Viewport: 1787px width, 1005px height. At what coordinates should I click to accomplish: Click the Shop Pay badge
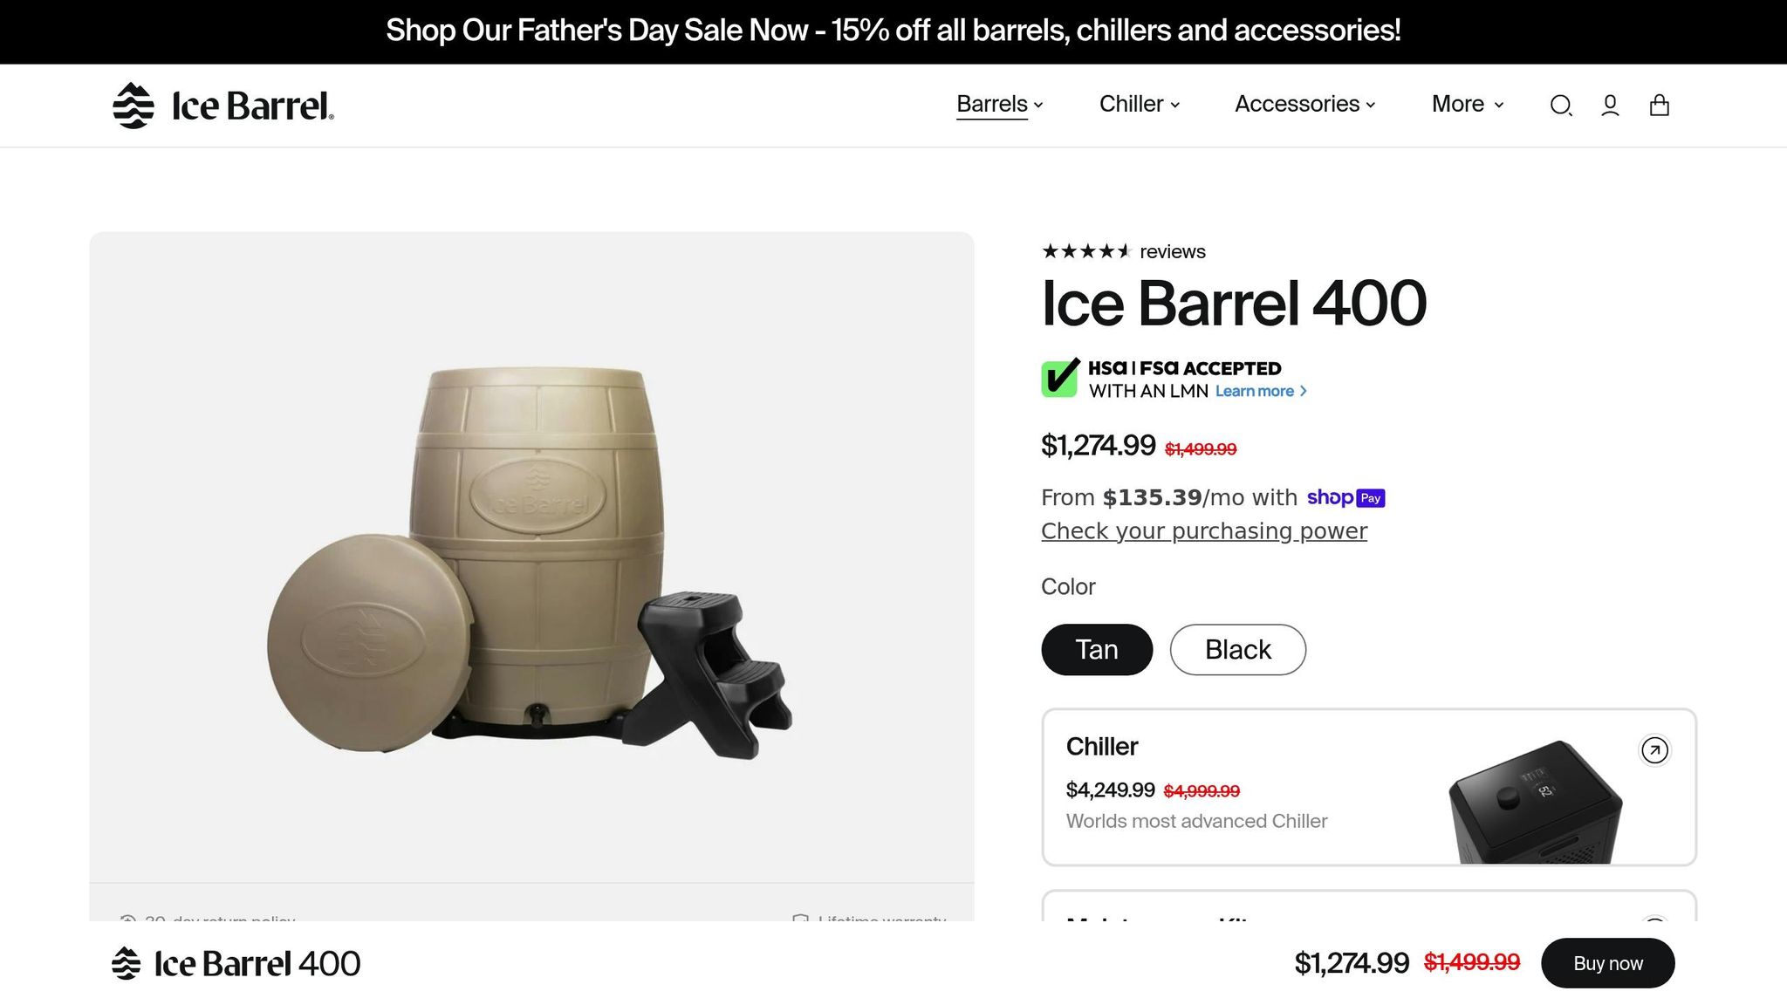[1346, 497]
